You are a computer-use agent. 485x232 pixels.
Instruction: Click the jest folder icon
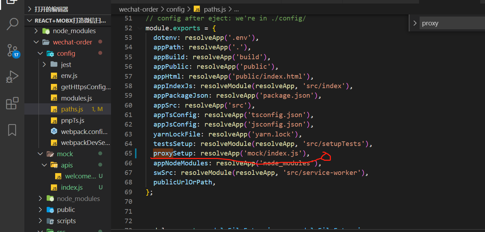(x=54, y=65)
